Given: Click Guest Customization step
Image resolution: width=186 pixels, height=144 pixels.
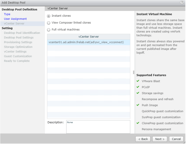Looking at the screenshot, I should [x=18, y=56].
